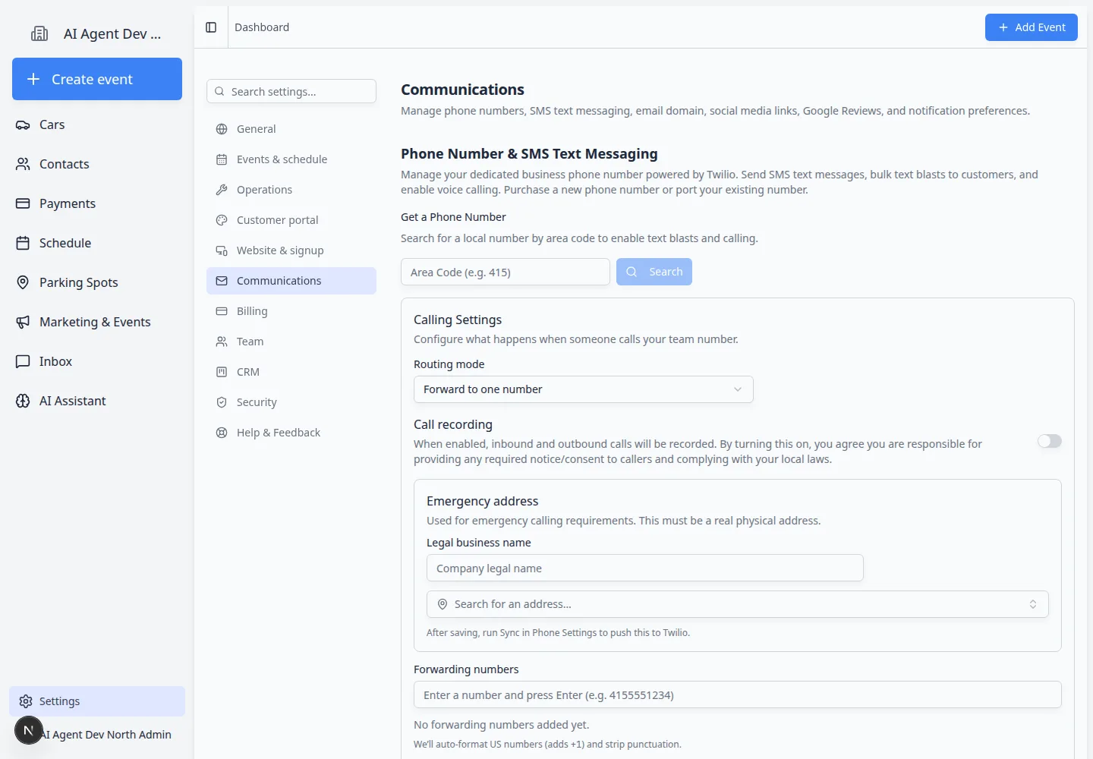The width and height of the screenshot is (1093, 759).
Task: Click the Payments card icon
Action: coord(23,203)
